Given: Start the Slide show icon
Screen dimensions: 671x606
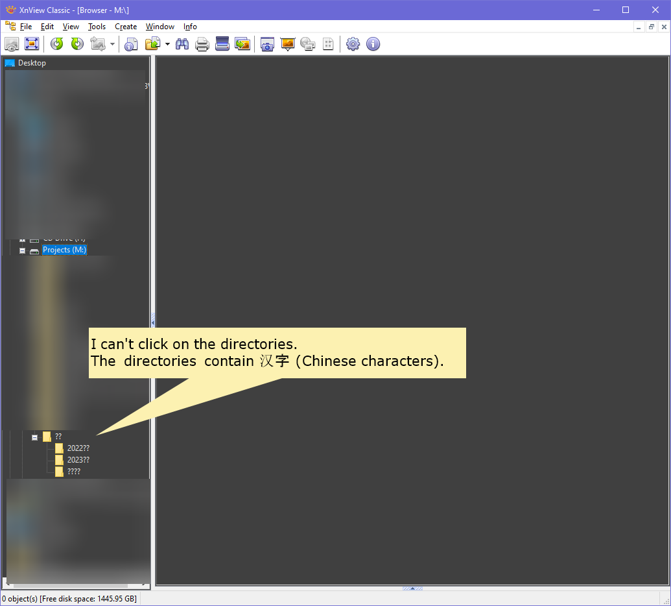Looking at the screenshot, I should click(288, 43).
